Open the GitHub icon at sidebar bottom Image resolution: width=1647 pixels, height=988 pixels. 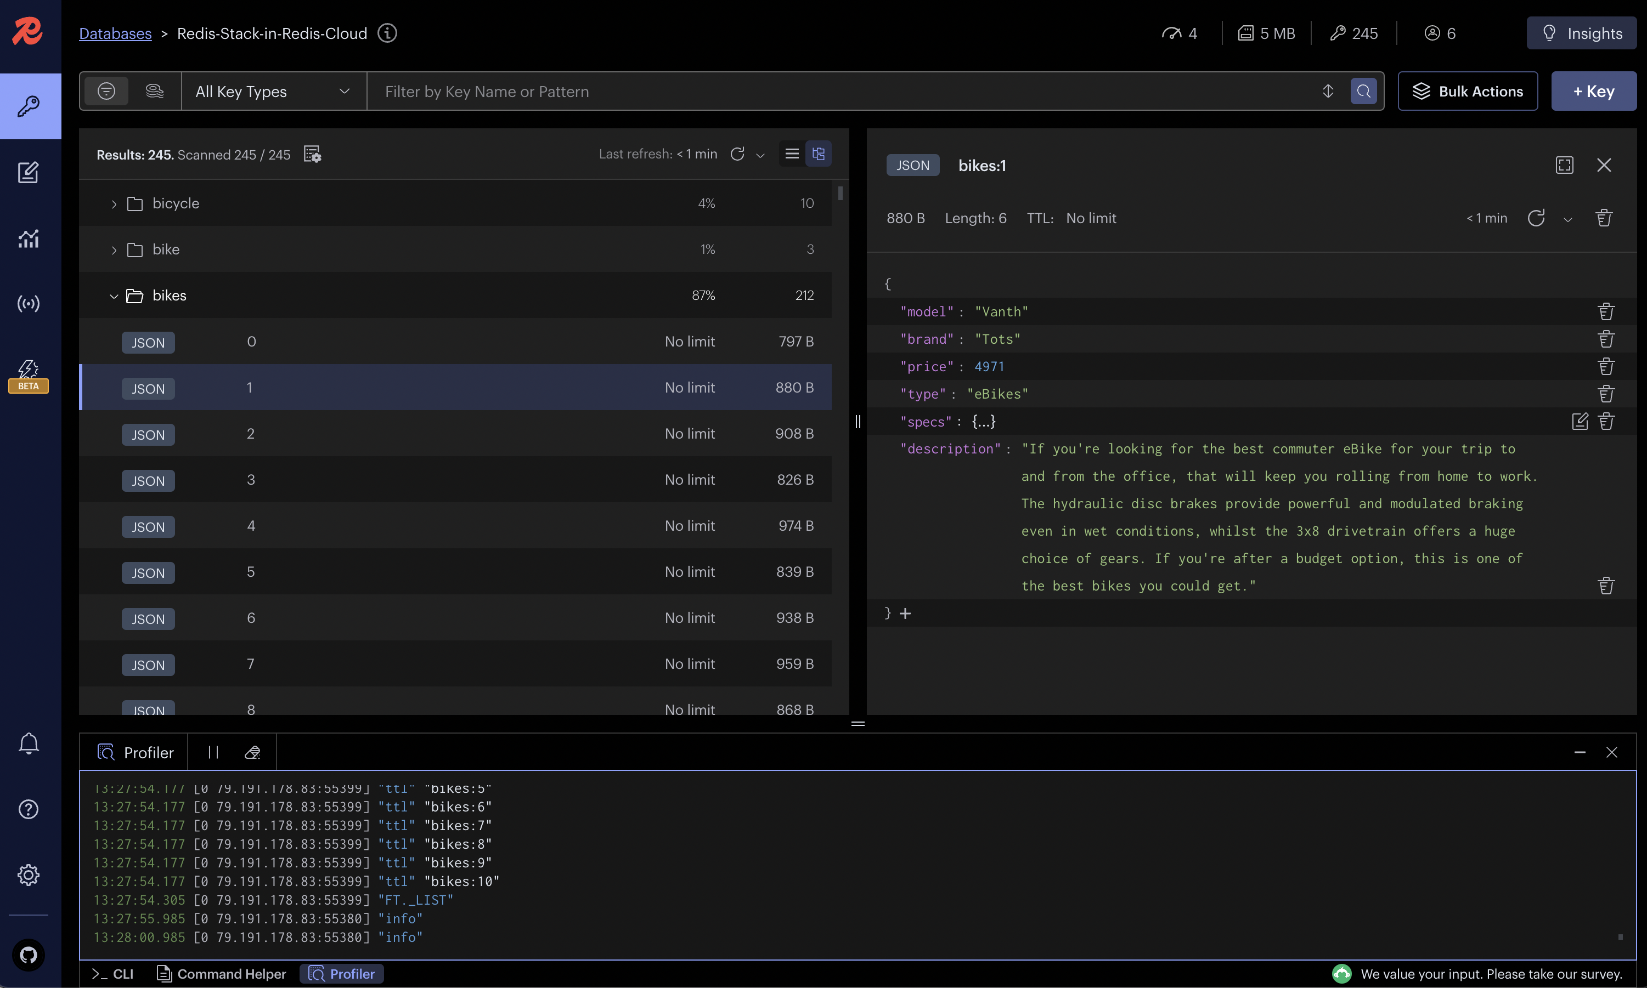[x=29, y=955]
